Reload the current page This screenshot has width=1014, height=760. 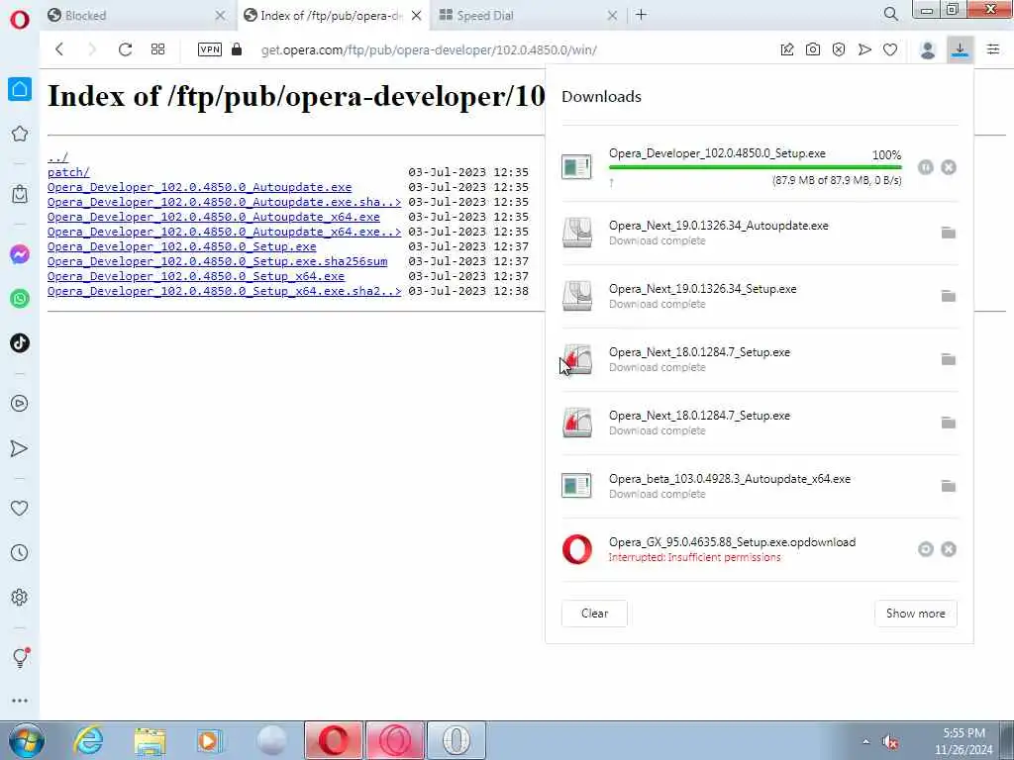[x=125, y=49]
